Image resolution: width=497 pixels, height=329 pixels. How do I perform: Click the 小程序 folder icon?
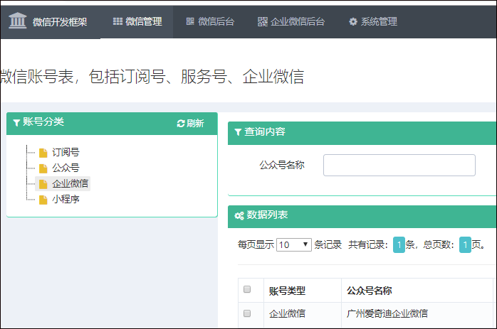pyautogui.click(x=43, y=200)
